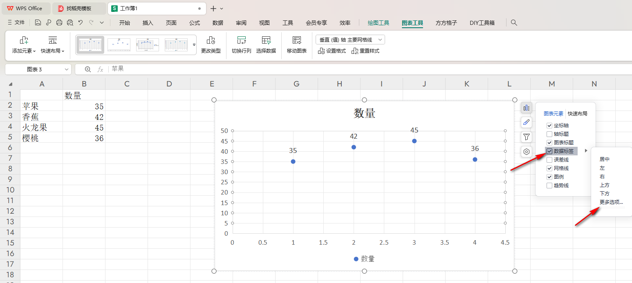Click the zoom magnifier in formula bar

click(x=87, y=69)
